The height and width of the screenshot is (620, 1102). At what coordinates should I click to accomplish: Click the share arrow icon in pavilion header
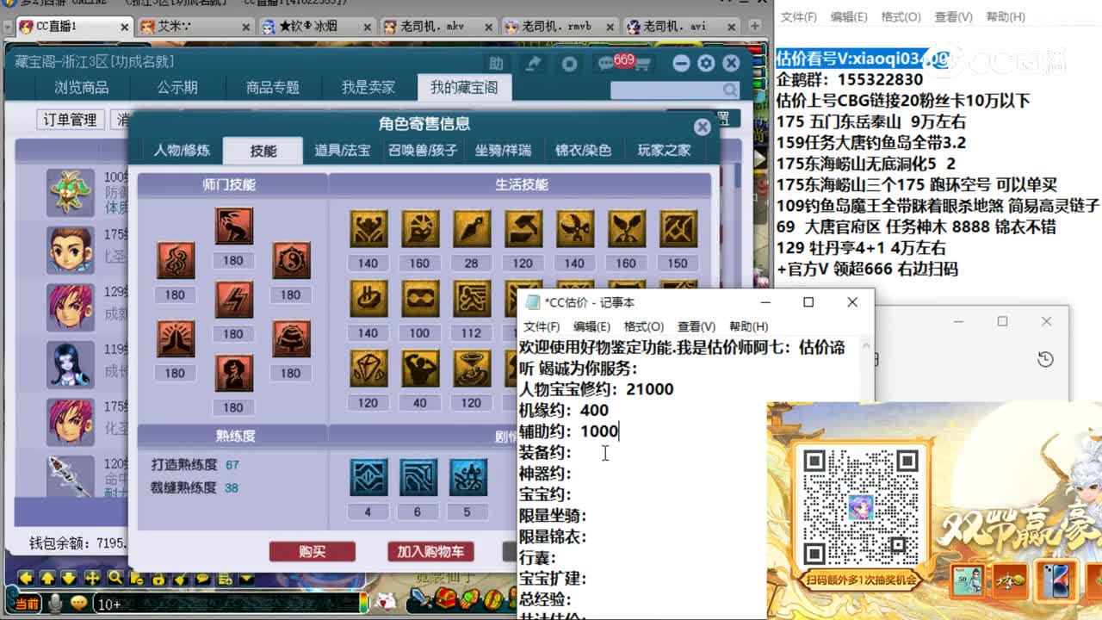(534, 63)
